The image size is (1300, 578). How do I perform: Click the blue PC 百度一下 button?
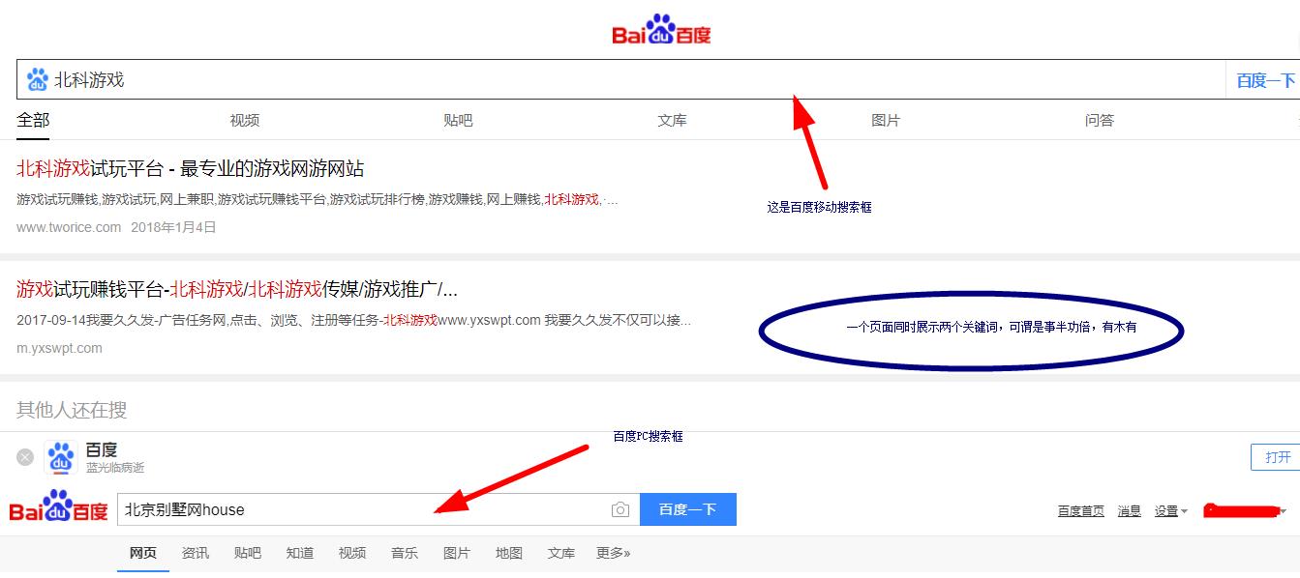tap(688, 509)
